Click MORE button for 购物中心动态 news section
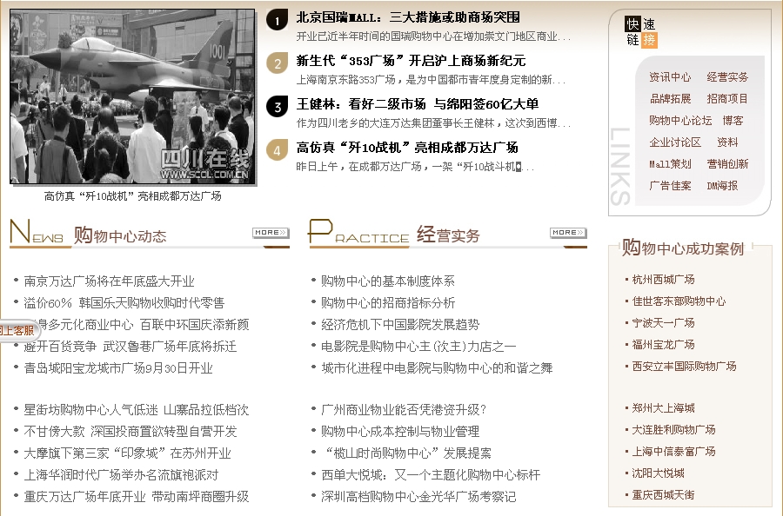 click(x=271, y=233)
